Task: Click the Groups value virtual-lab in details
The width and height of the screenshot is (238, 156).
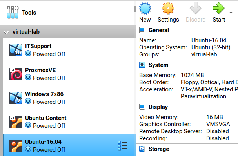Action: (204, 54)
